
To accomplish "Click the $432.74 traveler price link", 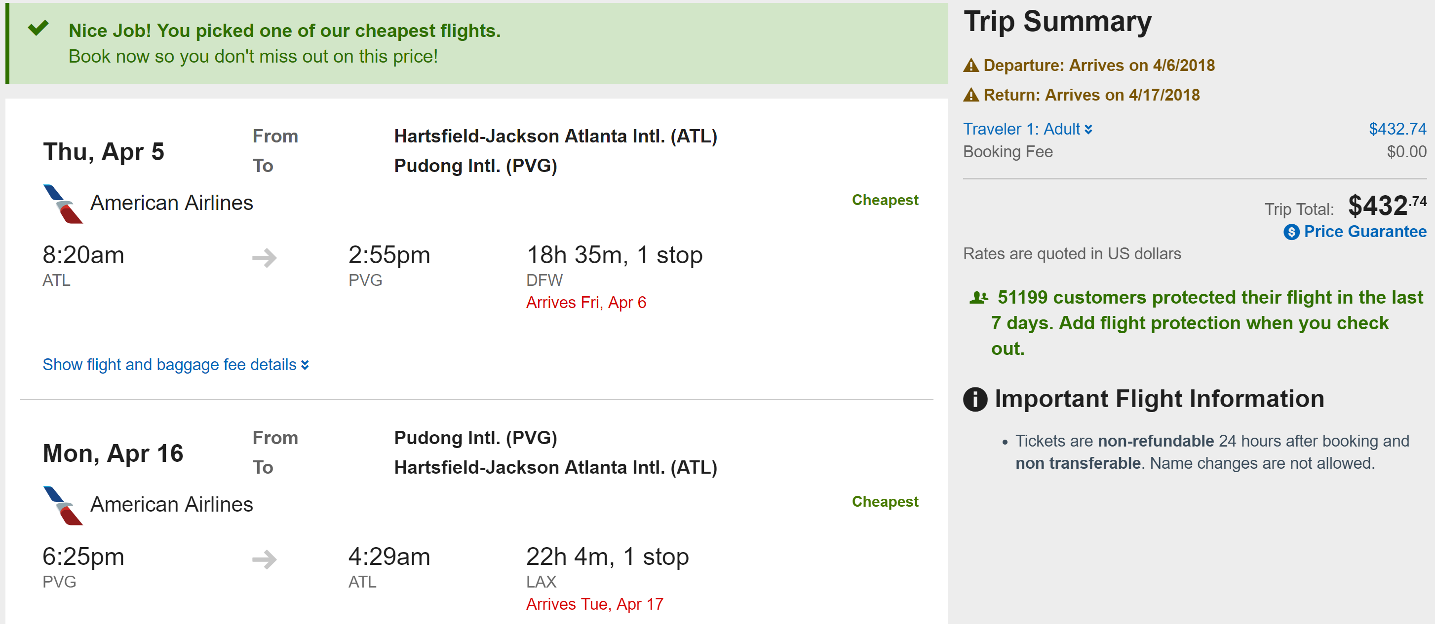I will (1397, 129).
